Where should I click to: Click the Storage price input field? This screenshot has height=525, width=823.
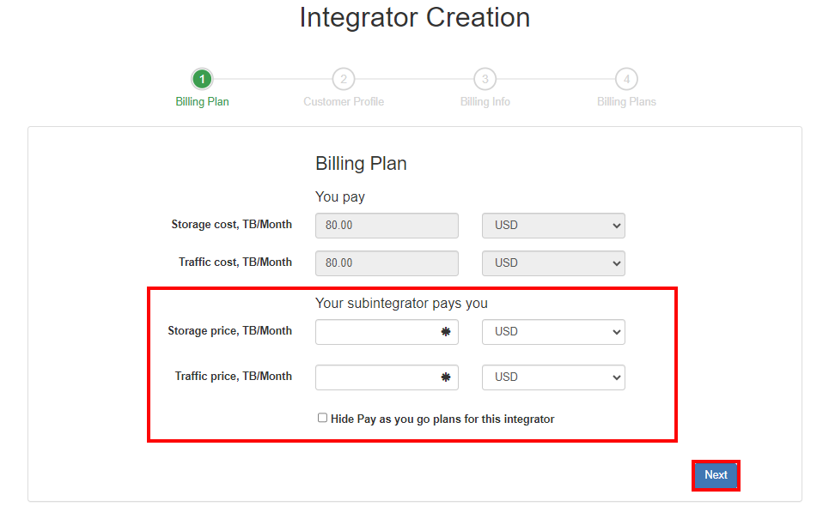[387, 332]
